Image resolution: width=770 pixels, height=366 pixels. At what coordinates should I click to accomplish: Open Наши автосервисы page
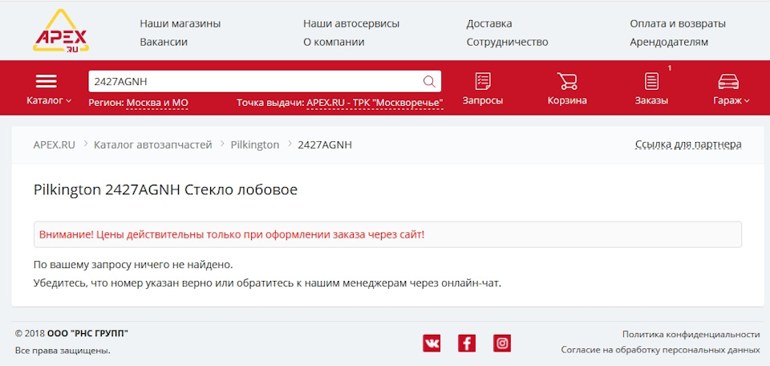351,23
